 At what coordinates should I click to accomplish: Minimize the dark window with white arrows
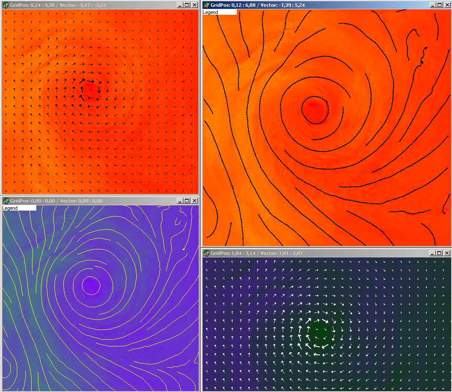pyautogui.click(x=433, y=253)
